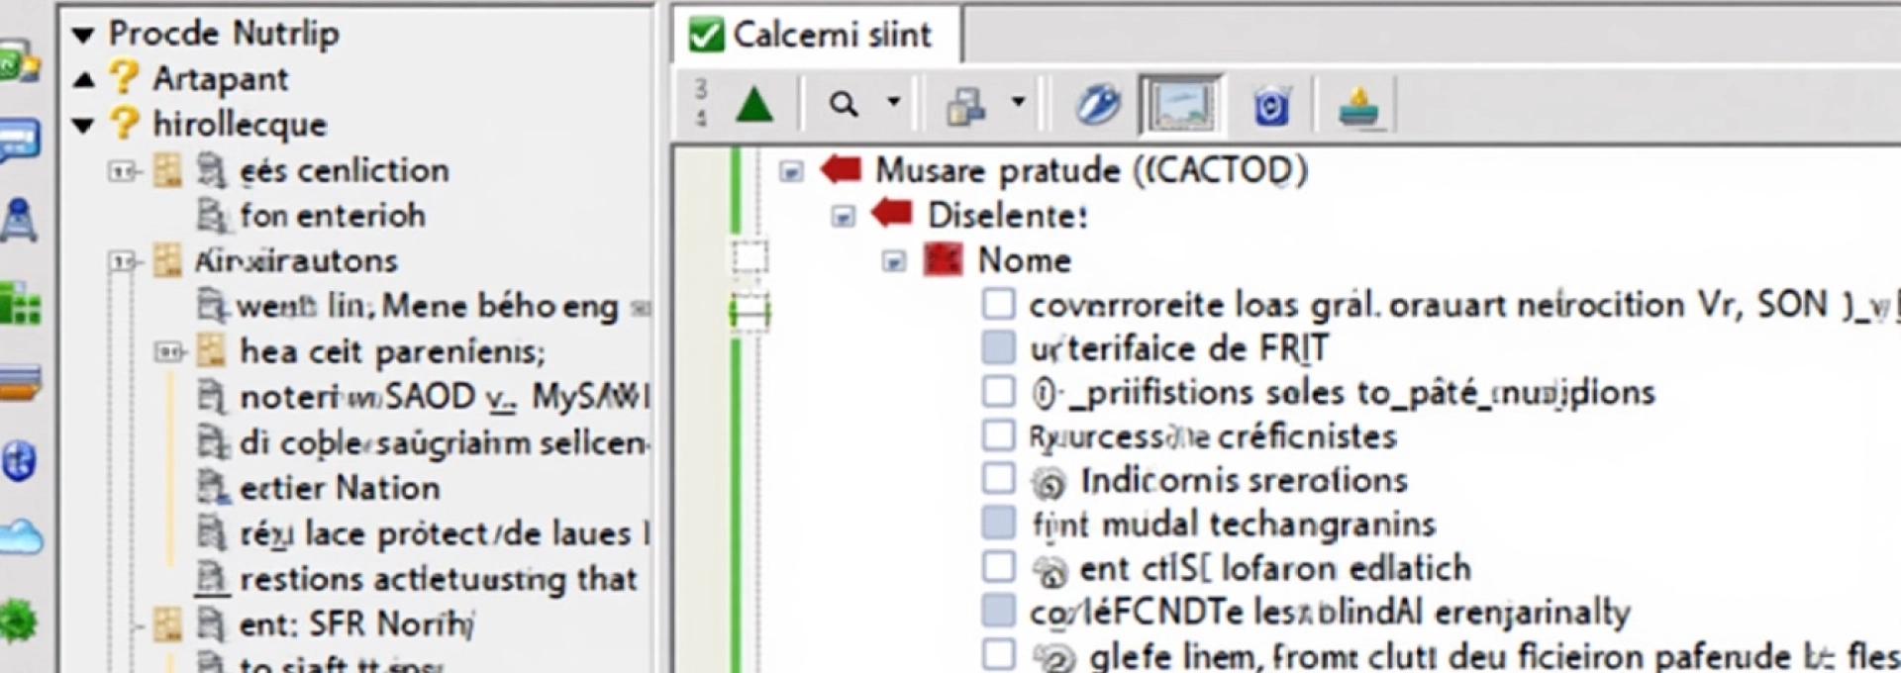Click the magnifier search icon in the toolbar
Image resolution: width=1901 pixels, height=673 pixels.
point(844,103)
